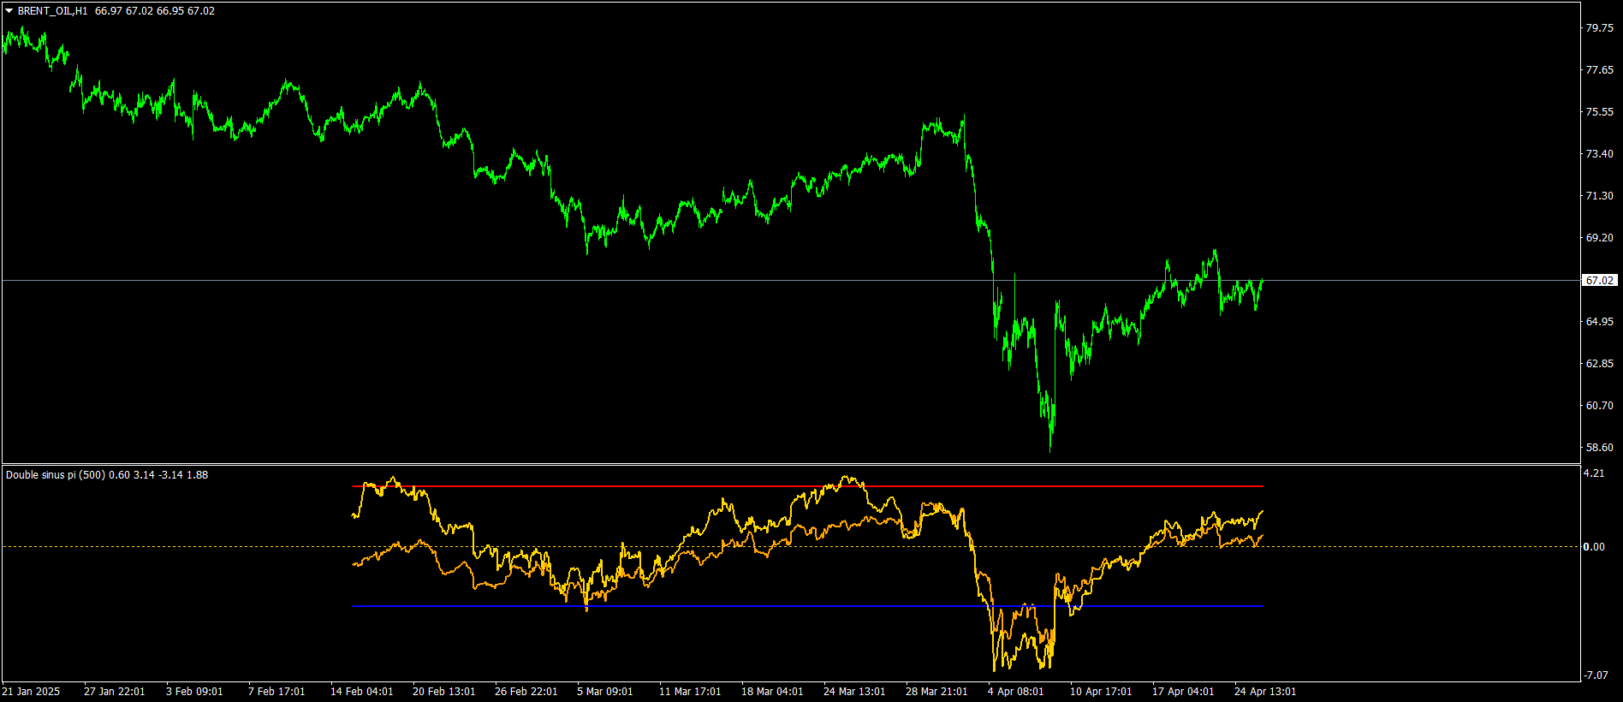Click the 62.85 price scale value
This screenshot has height=702, width=1623.
[1599, 364]
